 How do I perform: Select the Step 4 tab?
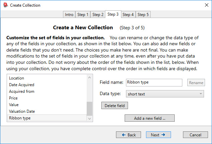click(x=128, y=15)
